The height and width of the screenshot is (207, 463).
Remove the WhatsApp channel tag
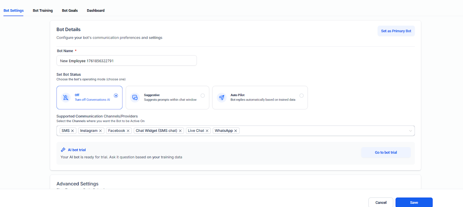pyautogui.click(x=236, y=131)
